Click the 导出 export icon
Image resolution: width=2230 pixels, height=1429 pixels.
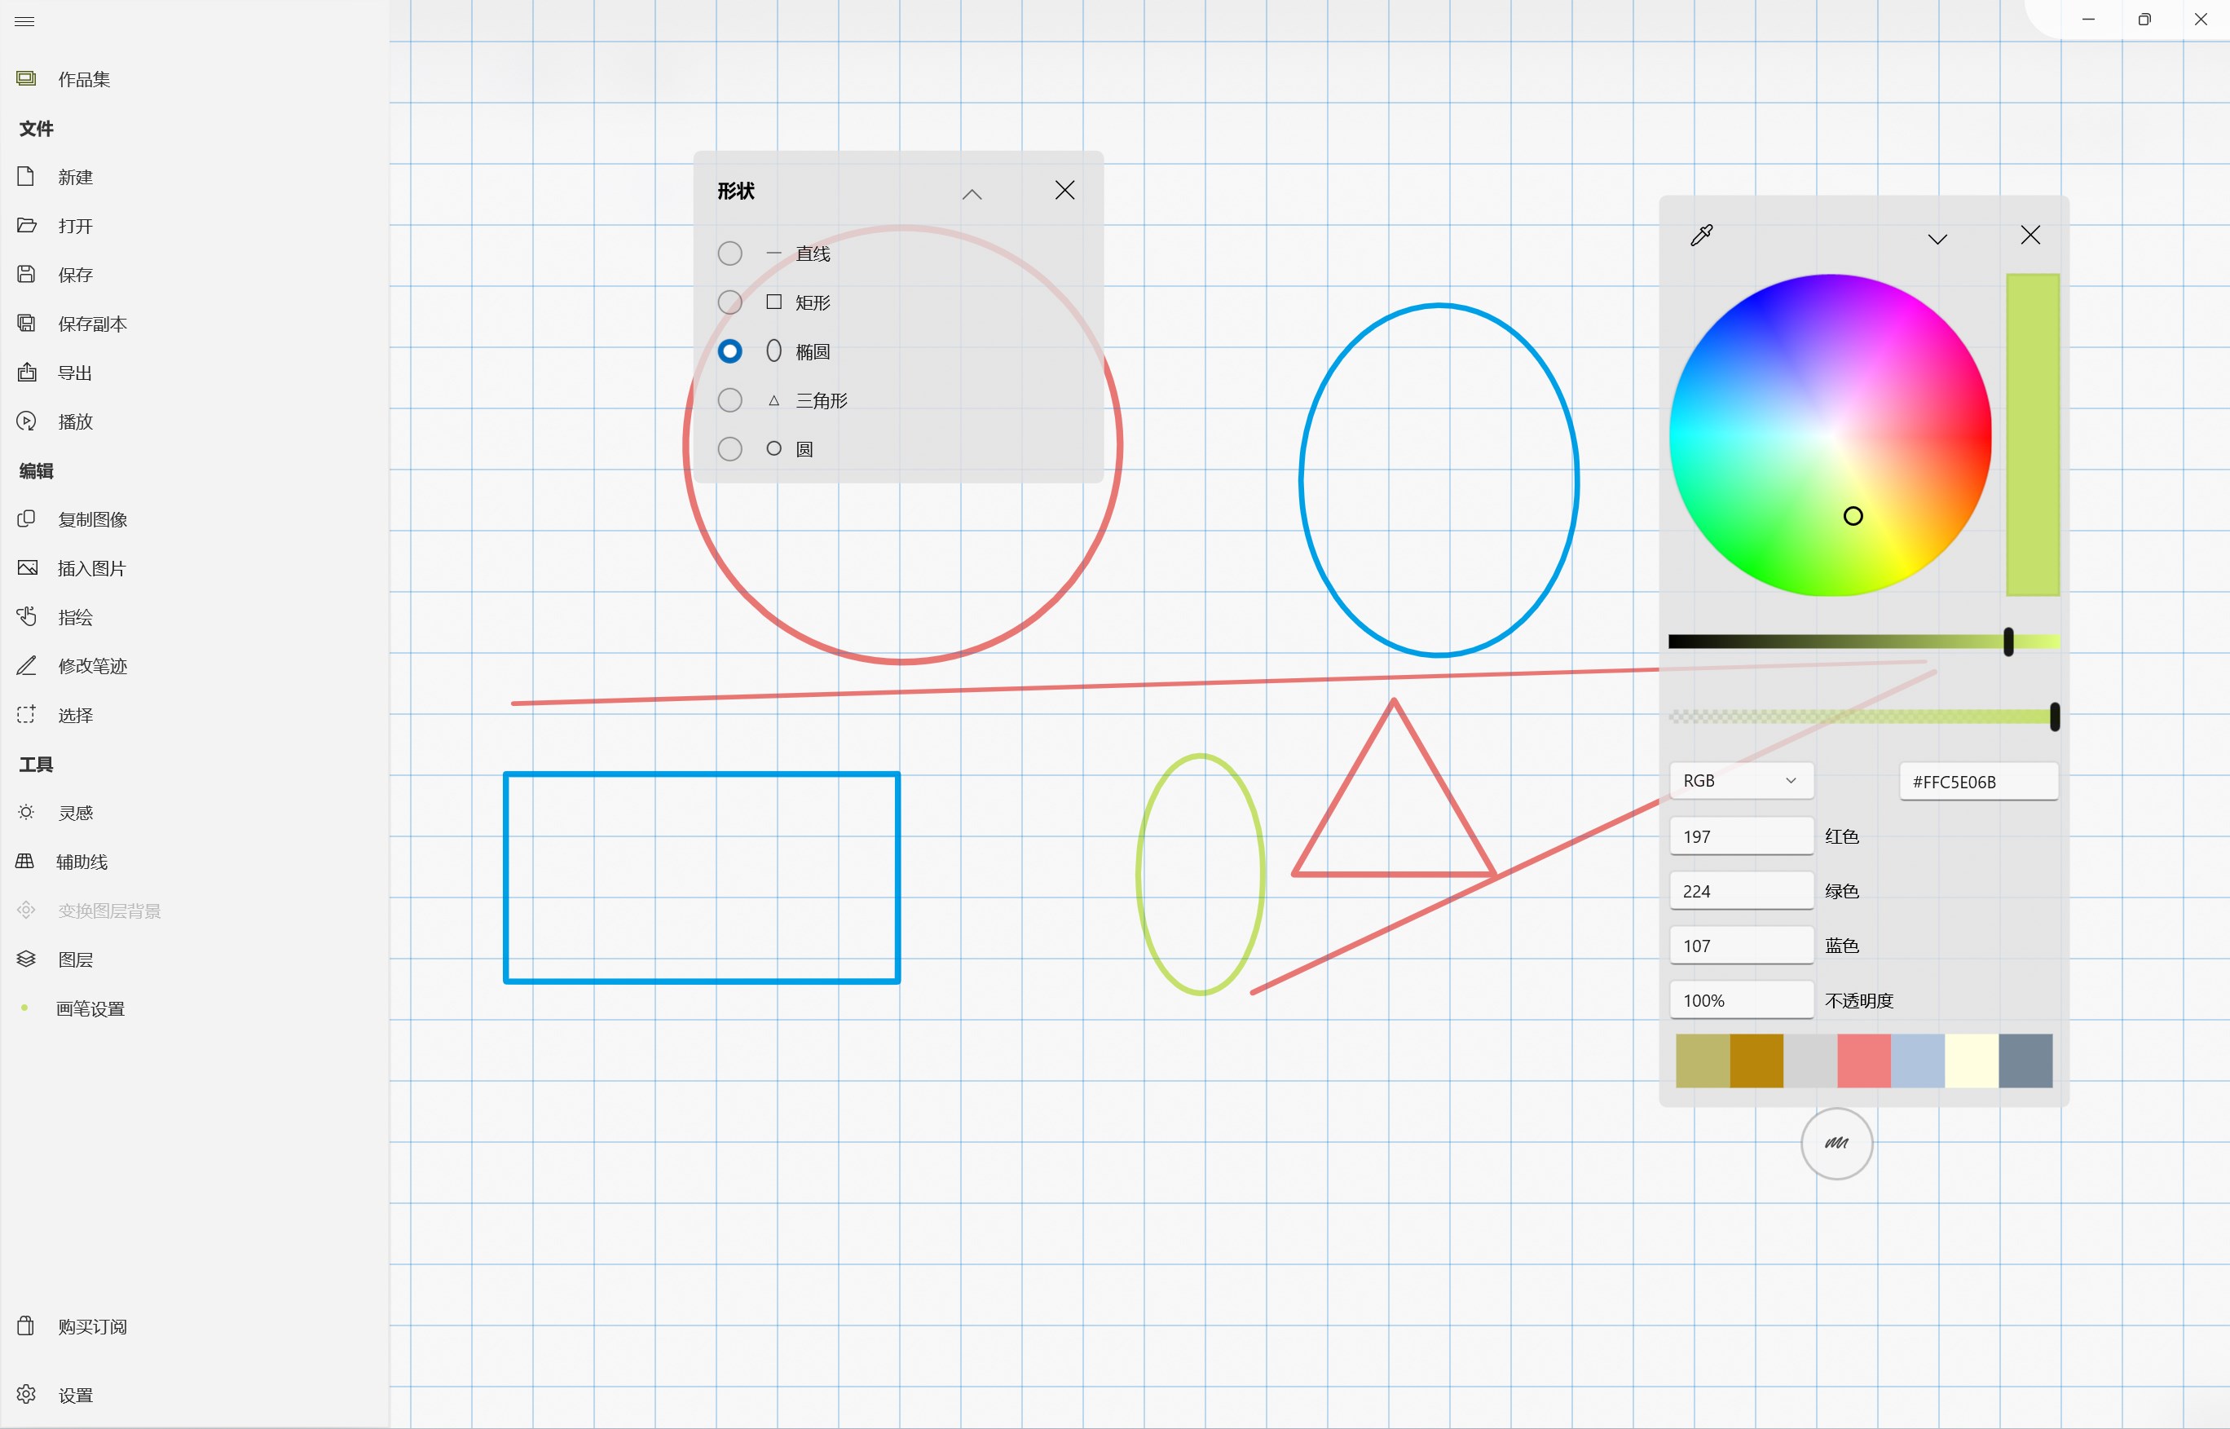click(x=26, y=372)
